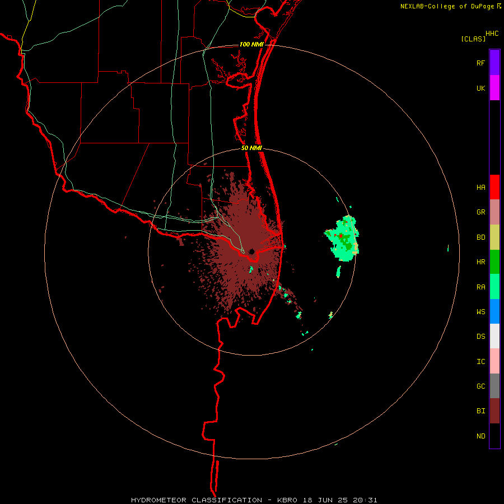Click the HA red legend swatch

click(x=494, y=187)
